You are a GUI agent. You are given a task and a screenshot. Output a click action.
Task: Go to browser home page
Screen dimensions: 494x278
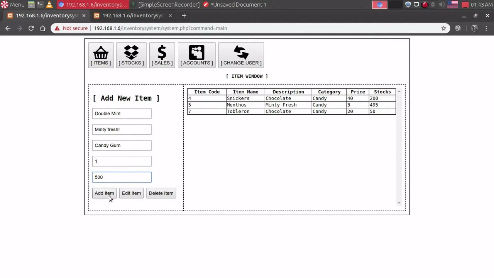[43, 28]
